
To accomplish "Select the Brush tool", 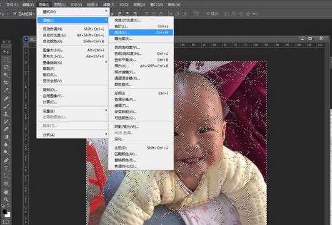I will [x=6, y=106].
